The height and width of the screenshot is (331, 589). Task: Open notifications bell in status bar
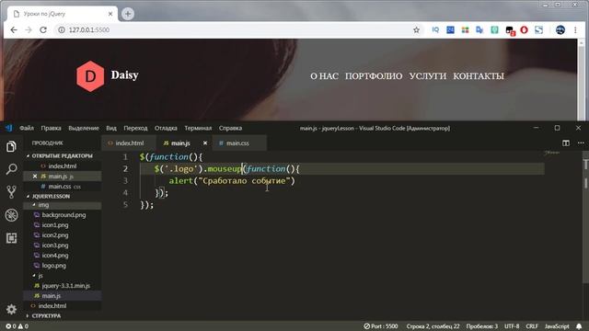[579, 326]
